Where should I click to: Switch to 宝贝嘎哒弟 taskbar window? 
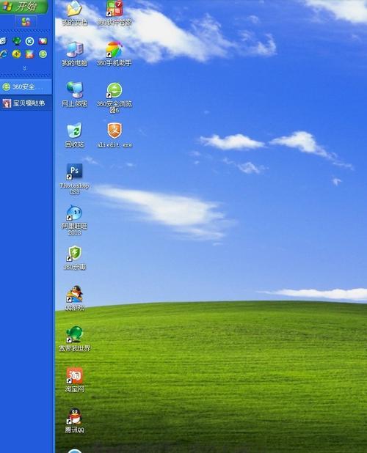[26, 103]
